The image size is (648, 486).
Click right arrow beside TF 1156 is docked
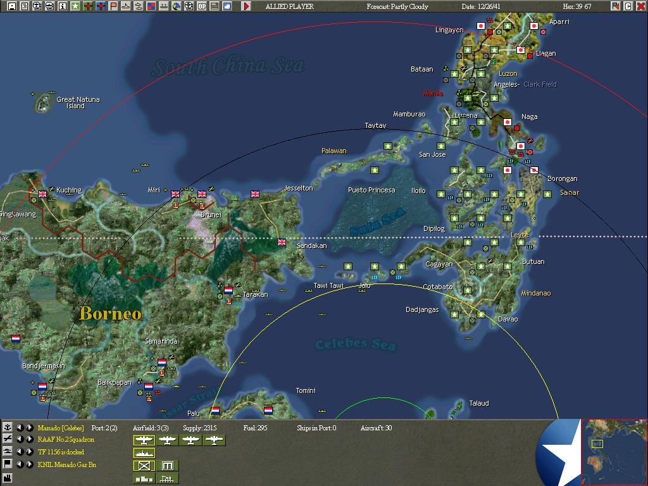coord(29,452)
